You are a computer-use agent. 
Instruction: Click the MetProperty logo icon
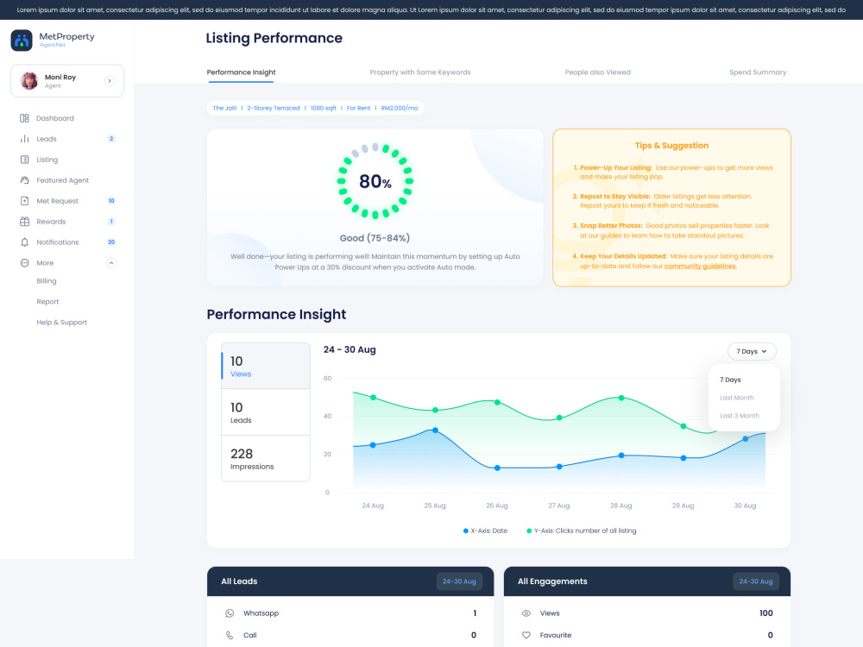pyautogui.click(x=22, y=41)
